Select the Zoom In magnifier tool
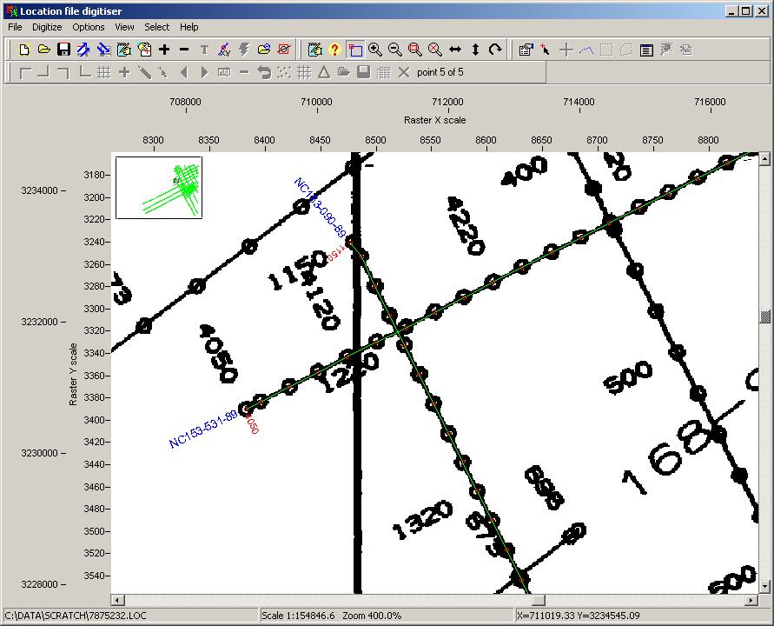This screenshot has width=774, height=626. [375, 50]
